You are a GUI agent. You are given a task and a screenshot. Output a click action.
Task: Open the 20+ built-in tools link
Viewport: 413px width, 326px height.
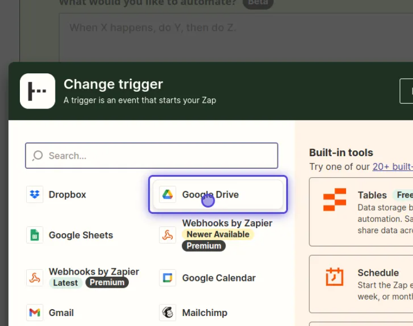393,167
